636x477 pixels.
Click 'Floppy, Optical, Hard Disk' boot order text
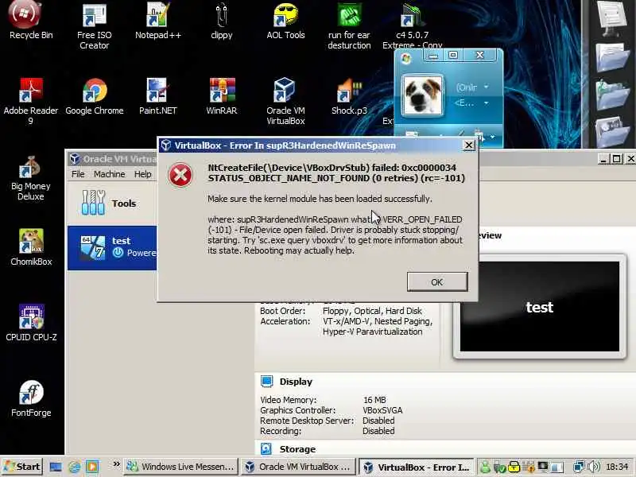click(x=372, y=311)
